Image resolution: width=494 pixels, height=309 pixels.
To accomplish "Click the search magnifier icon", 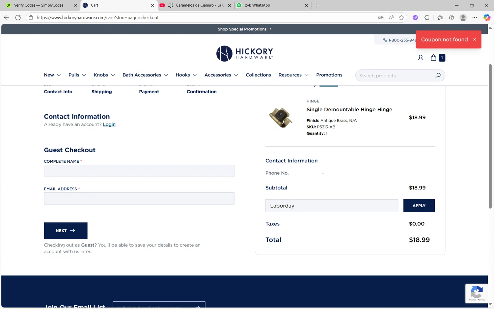I will click(x=438, y=75).
